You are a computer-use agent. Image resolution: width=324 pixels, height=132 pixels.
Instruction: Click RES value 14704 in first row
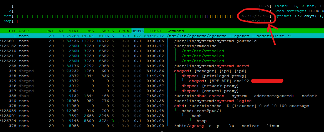[x=88, y=36]
